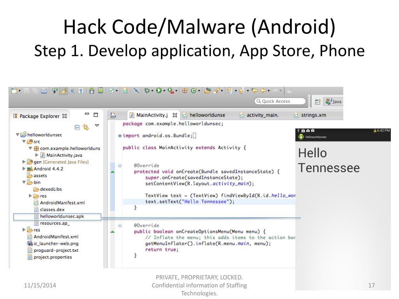Click Collapse All in Package Explorer
Screen dimensions: 399x299
coord(77,127)
